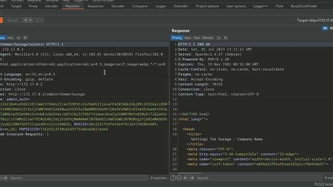Image resolution: width=333 pixels, height=187 pixels.
Task: Click the csrf-token meta tag line
Action: pyautogui.click(x=258, y=164)
